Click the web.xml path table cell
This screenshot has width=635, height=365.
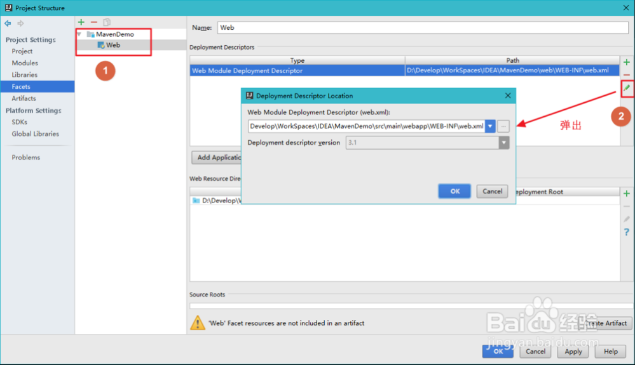[512, 70]
